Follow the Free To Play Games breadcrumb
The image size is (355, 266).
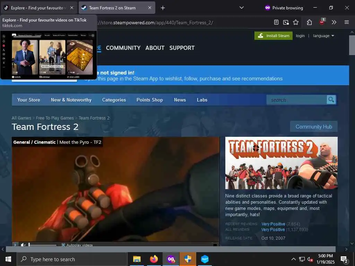coord(55,118)
